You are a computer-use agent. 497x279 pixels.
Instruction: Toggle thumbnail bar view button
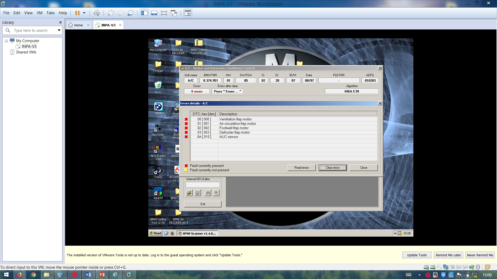tap(154, 13)
